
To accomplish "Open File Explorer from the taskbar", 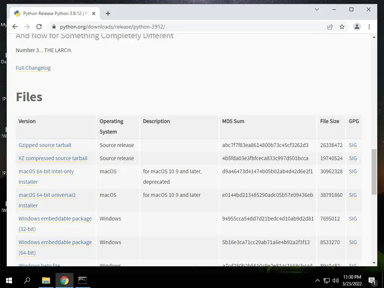I will (46, 280).
